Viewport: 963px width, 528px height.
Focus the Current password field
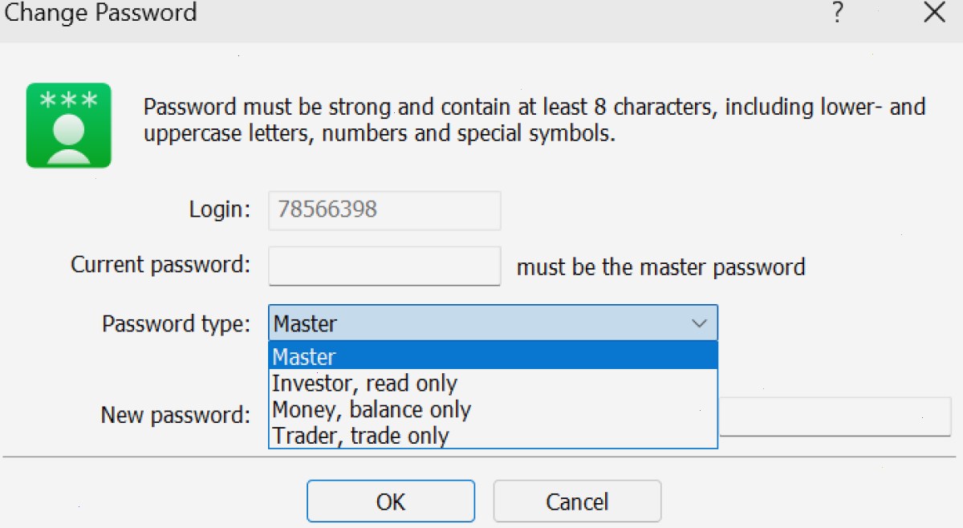pyautogui.click(x=384, y=266)
